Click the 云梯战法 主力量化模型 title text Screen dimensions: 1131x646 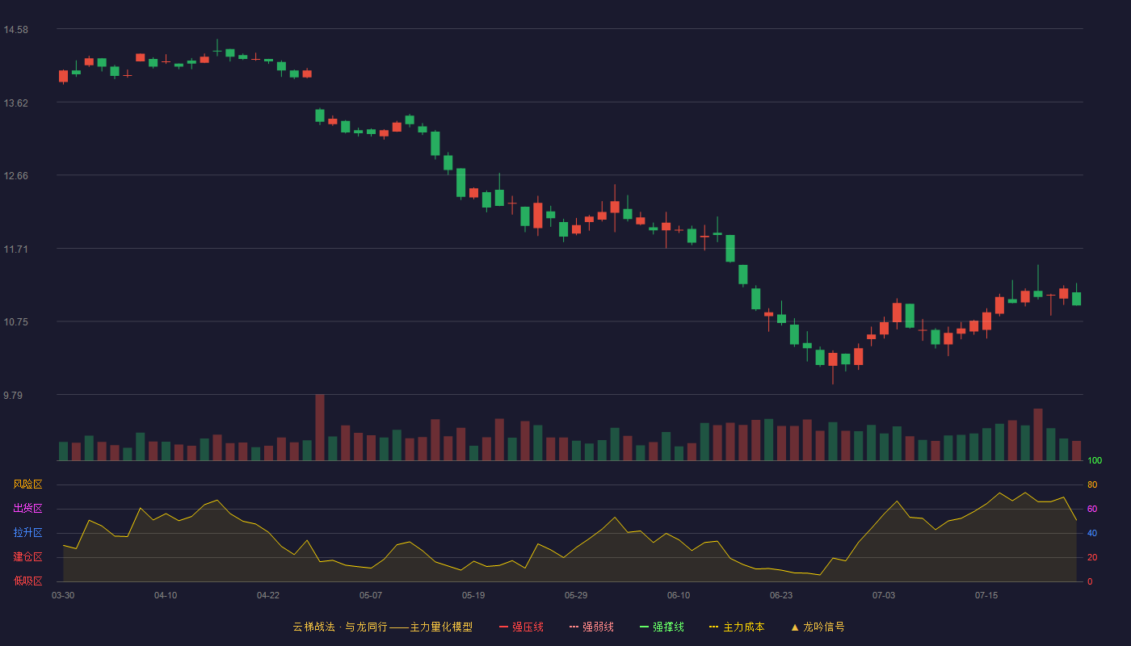382,627
